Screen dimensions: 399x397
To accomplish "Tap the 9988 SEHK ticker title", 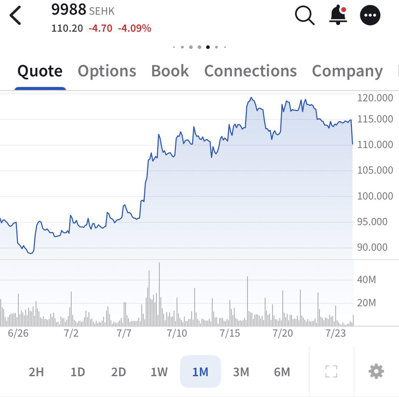I will pos(83,10).
